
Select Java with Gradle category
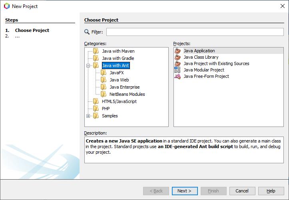[118, 58]
